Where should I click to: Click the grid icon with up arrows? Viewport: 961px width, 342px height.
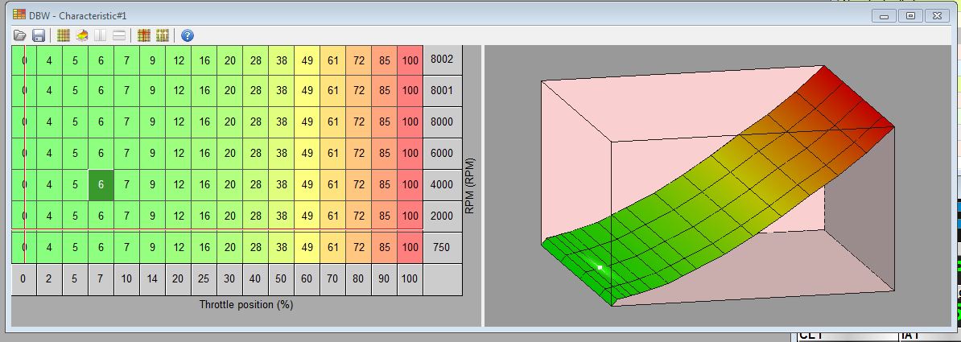point(163,35)
